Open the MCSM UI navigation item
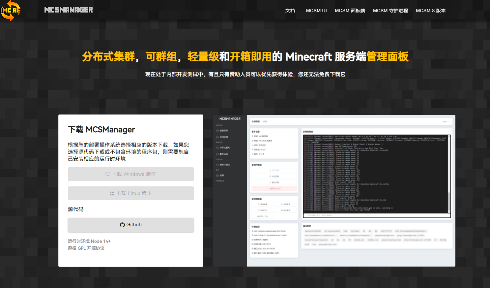490x288 pixels. coord(316,11)
